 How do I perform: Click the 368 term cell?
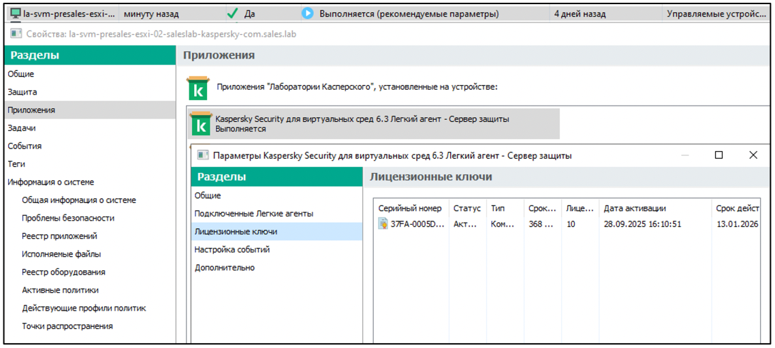click(540, 224)
